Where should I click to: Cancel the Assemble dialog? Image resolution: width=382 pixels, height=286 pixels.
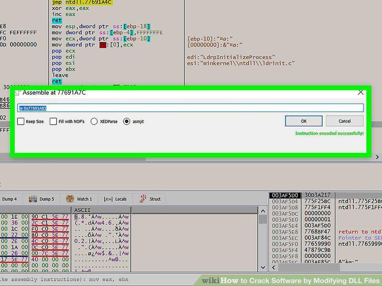pyautogui.click(x=344, y=121)
